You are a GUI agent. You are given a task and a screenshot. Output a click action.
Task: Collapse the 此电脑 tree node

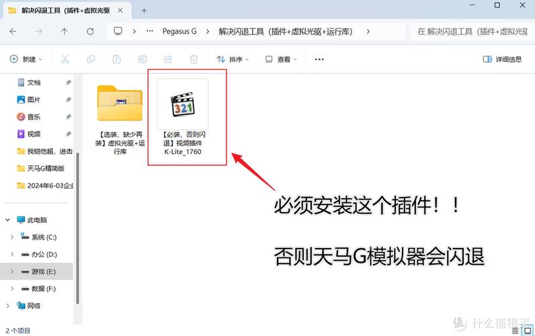pos(7,220)
